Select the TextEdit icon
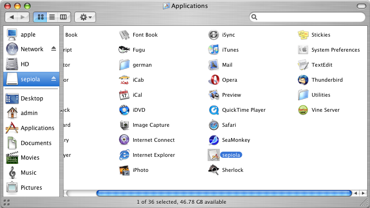This screenshot has width=370, height=208. (303, 65)
